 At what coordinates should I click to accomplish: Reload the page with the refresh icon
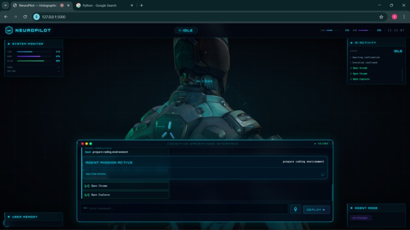coord(25,17)
